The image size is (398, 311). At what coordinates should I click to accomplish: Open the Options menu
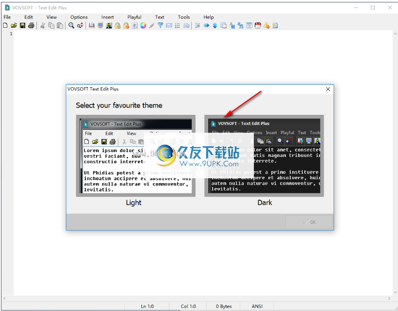79,17
